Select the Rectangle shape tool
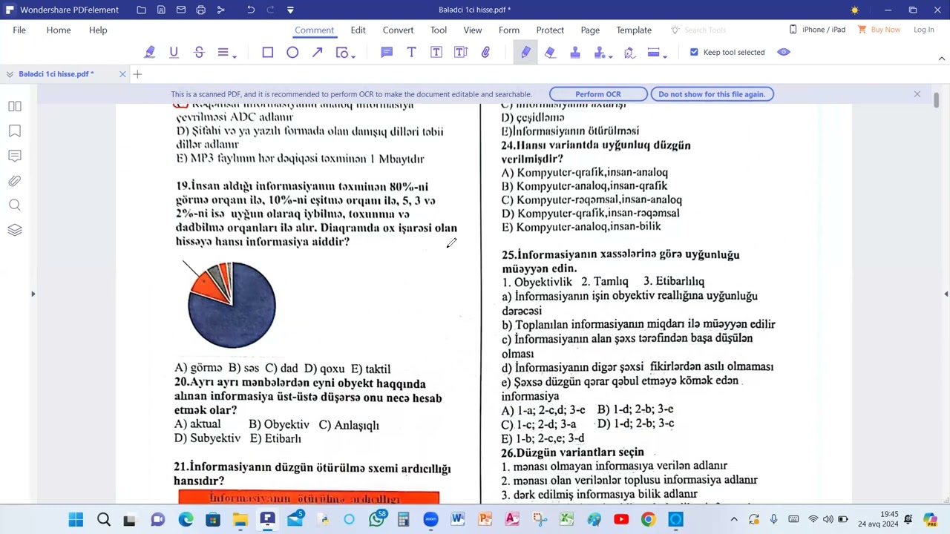This screenshot has width=950, height=534. point(268,52)
